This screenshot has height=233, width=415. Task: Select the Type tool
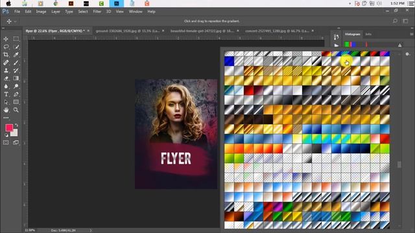point(6,94)
